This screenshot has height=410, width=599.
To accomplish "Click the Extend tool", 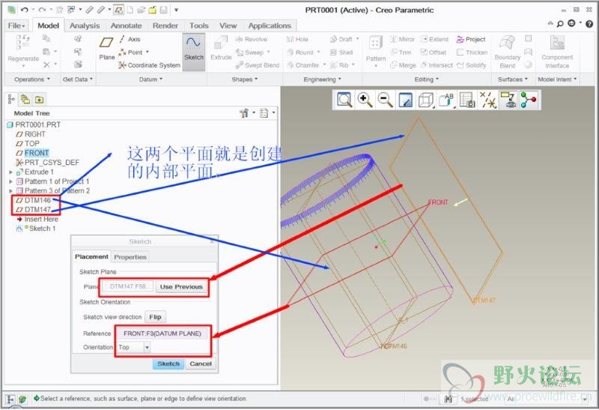I will [434, 40].
